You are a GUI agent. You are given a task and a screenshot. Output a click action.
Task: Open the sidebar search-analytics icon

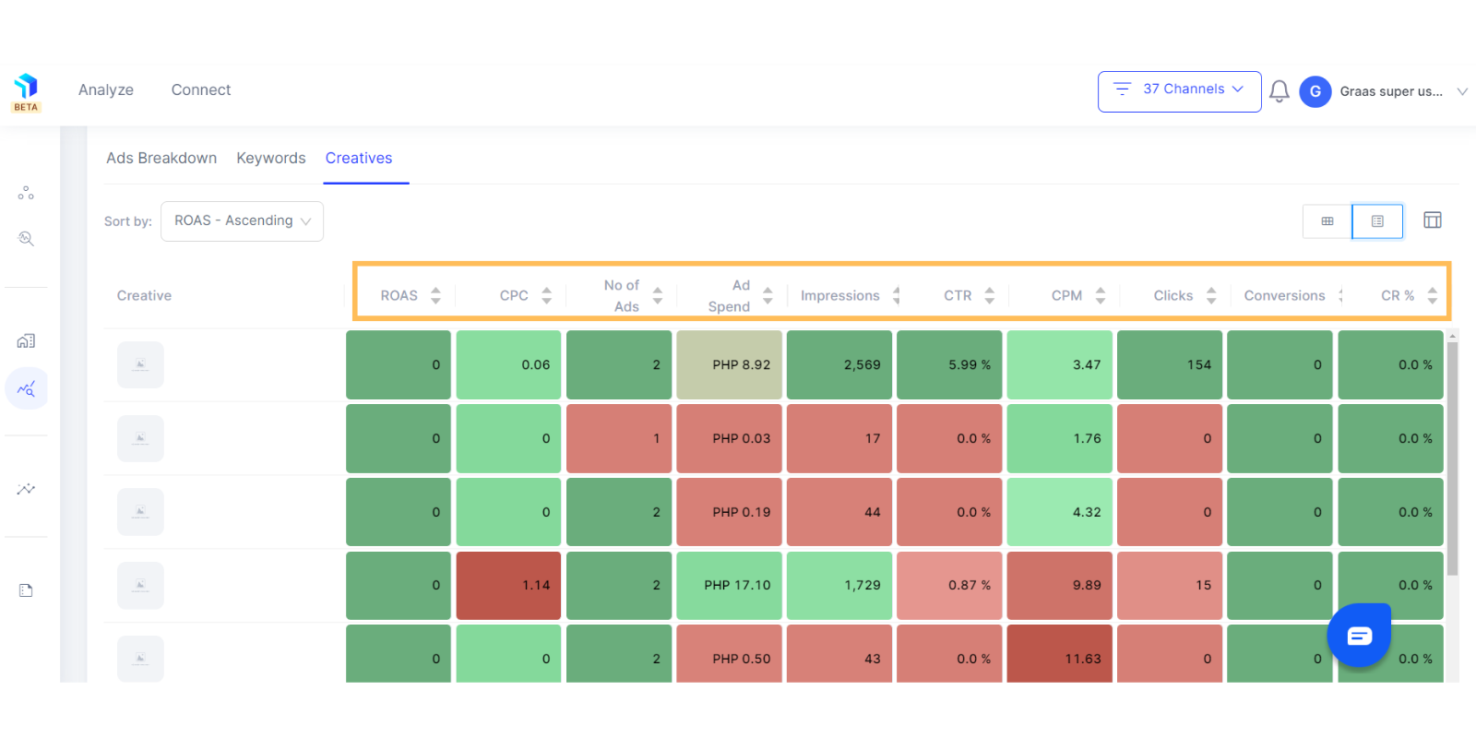pyautogui.click(x=26, y=239)
